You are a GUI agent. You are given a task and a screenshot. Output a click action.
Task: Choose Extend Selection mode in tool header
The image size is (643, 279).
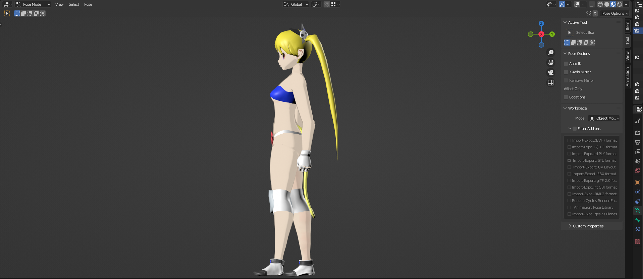coord(23,13)
